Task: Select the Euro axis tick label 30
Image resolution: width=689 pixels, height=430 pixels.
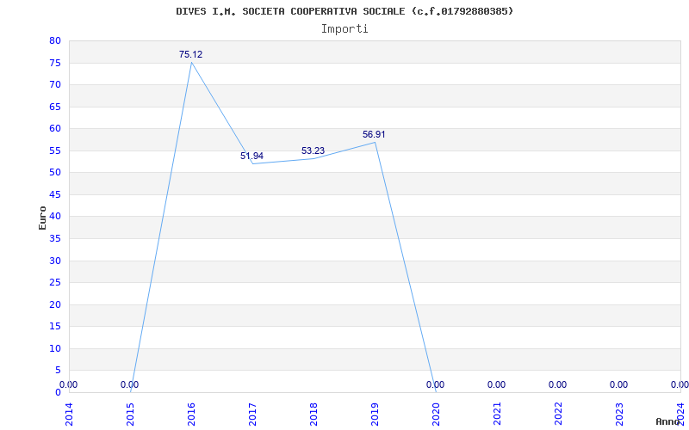Action: [55, 261]
